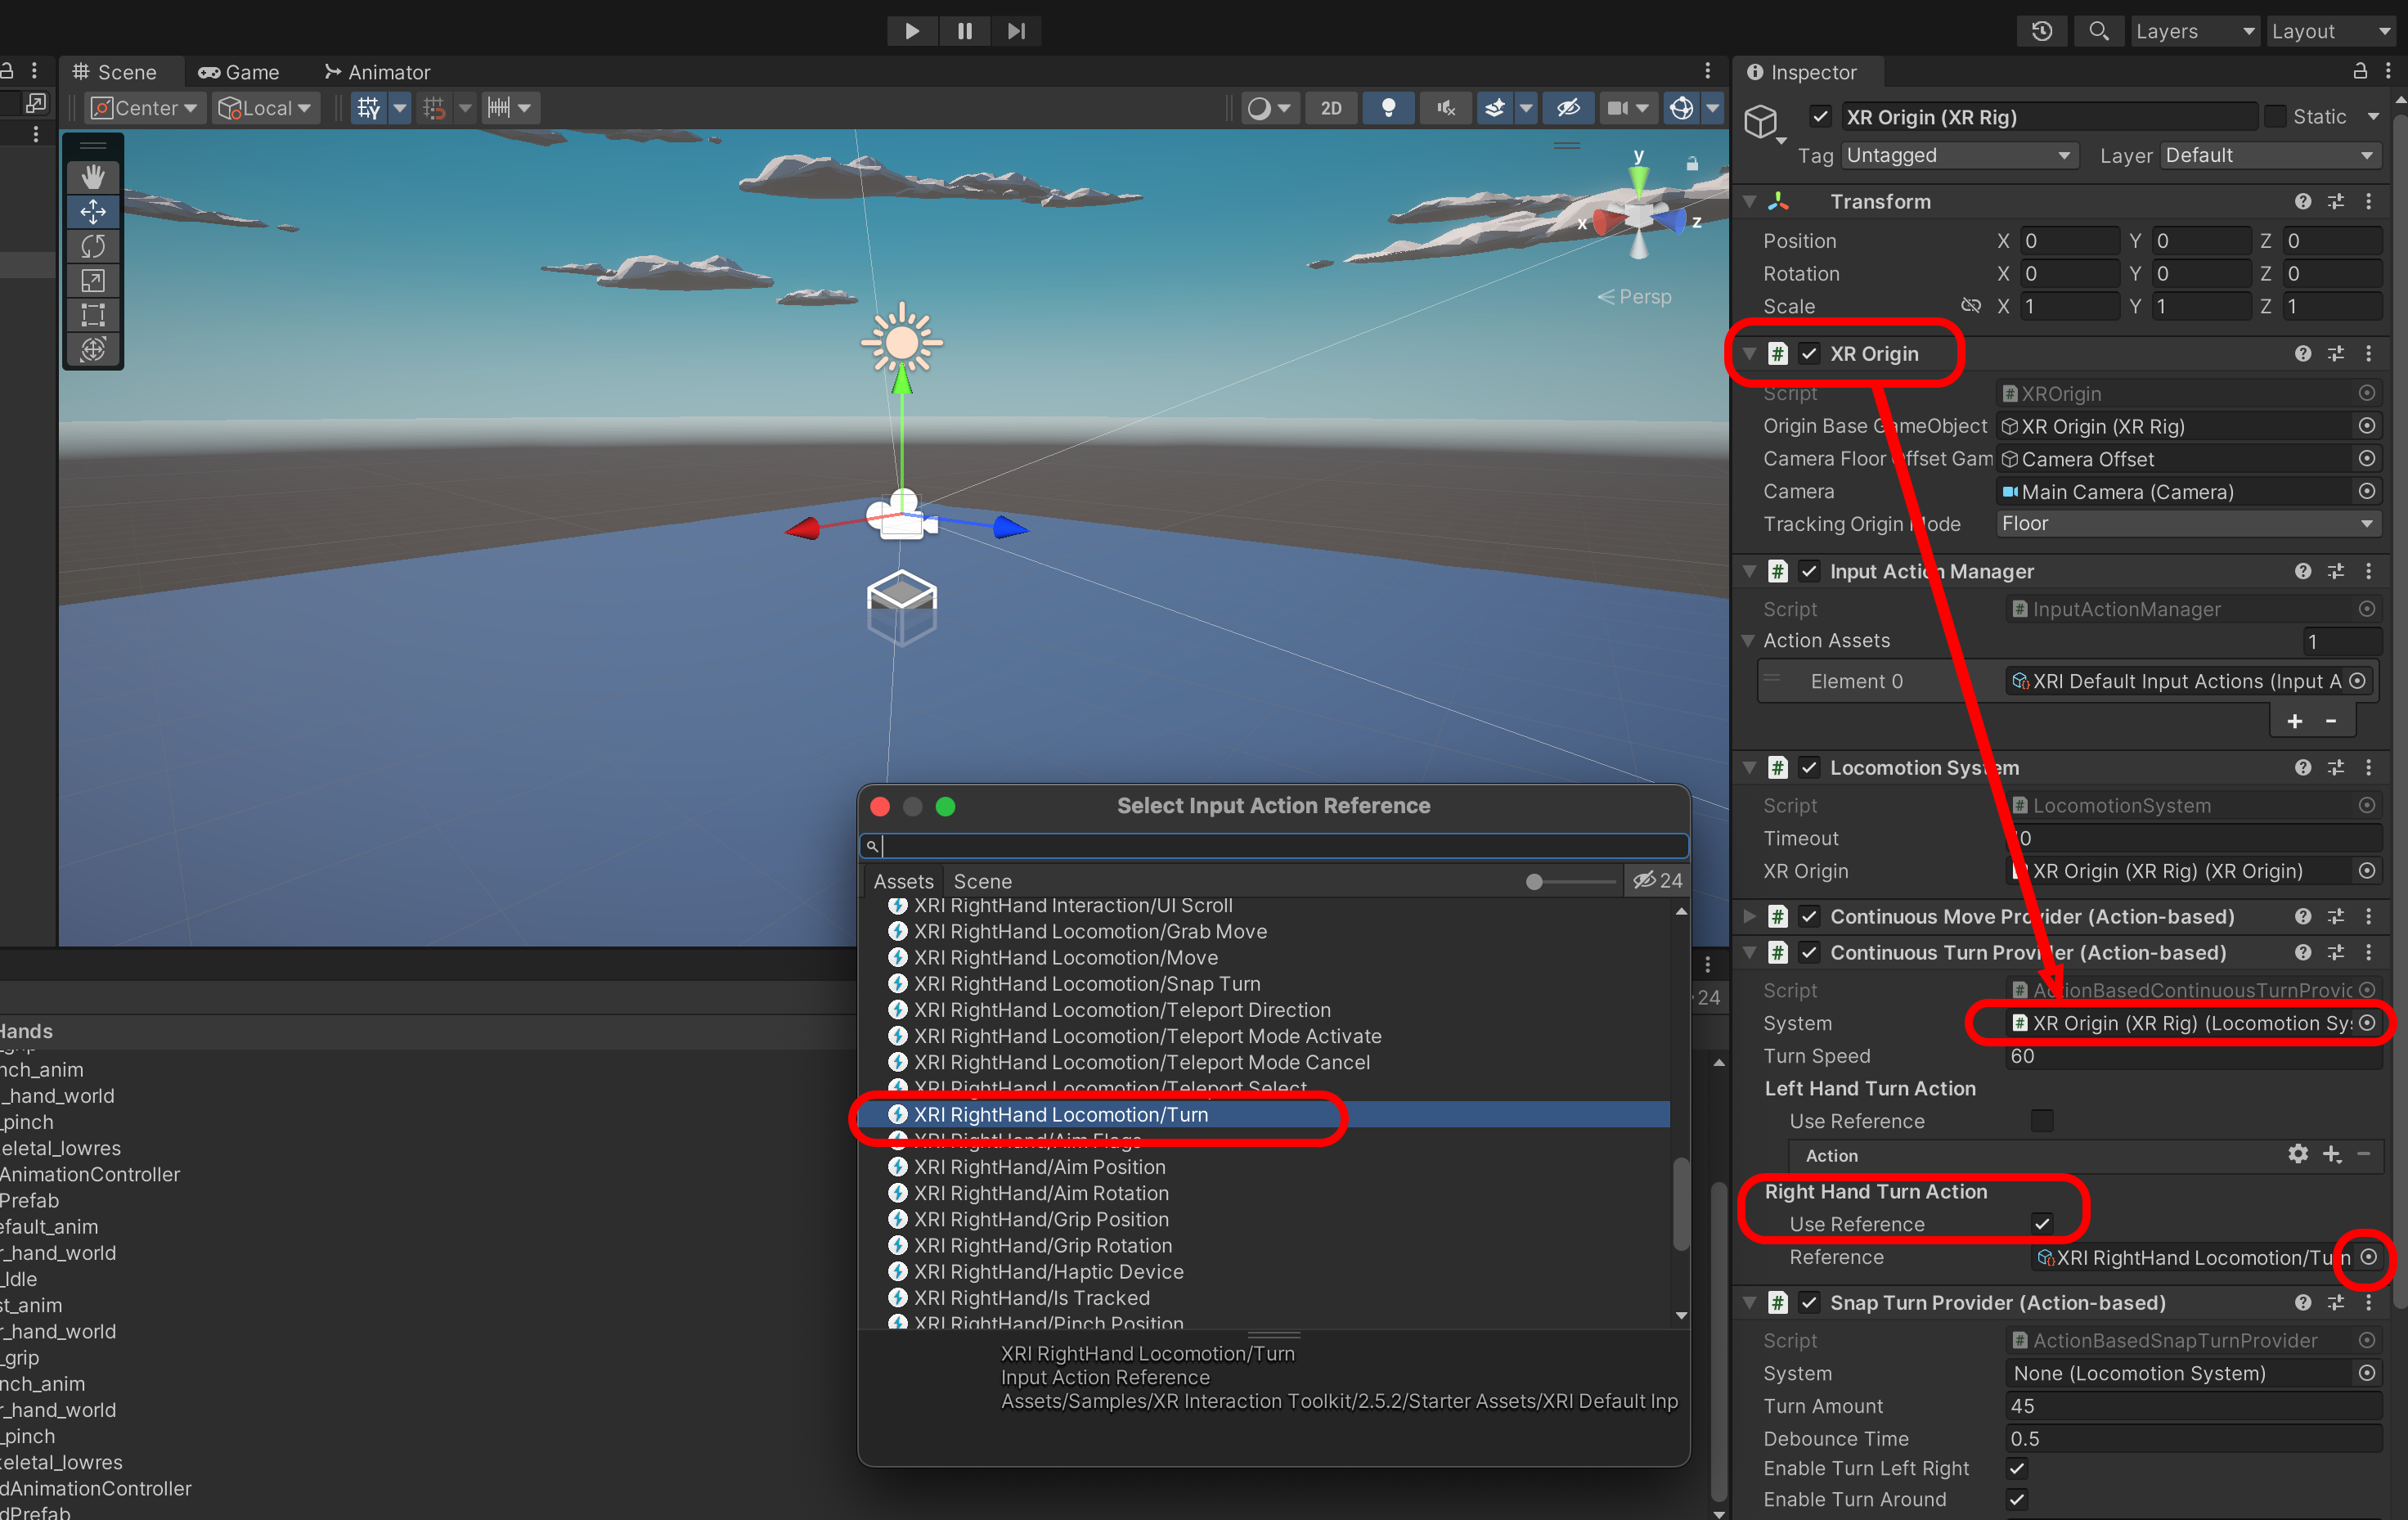Expand Continuous Move Provider component

coord(1749,916)
